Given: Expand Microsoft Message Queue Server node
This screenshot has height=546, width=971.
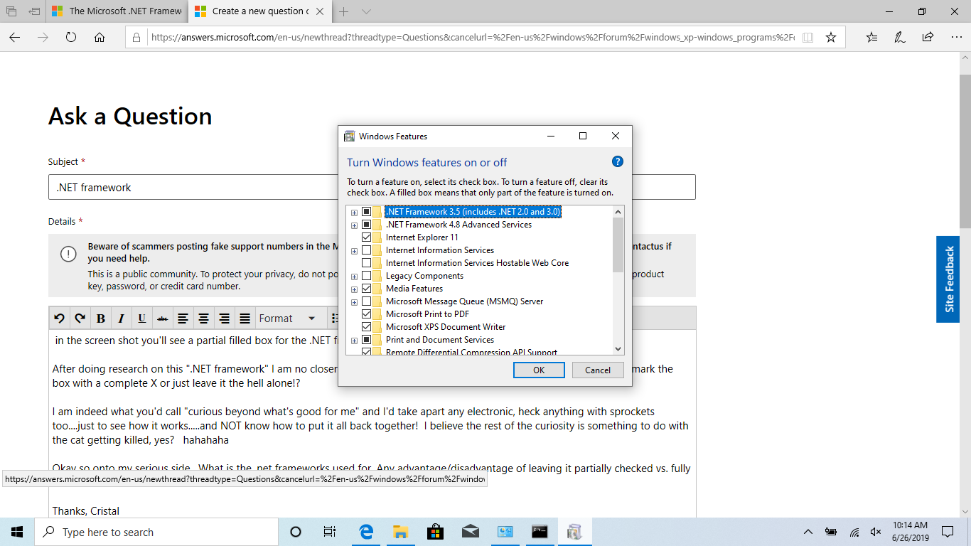Looking at the screenshot, I should [x=354, y=302].
